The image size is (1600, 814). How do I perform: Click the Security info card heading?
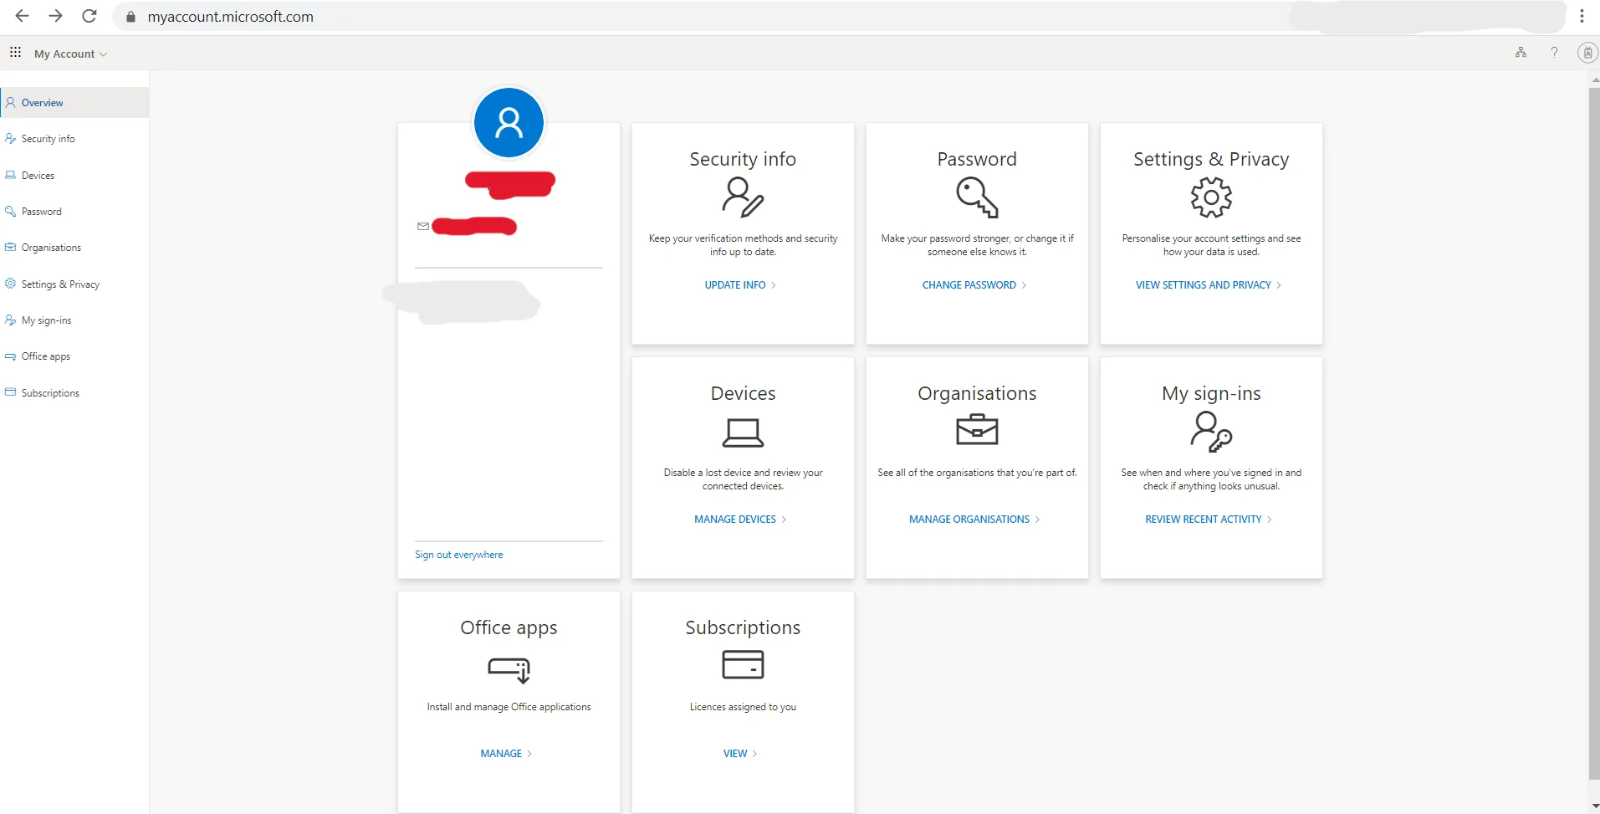click(743, 159)
